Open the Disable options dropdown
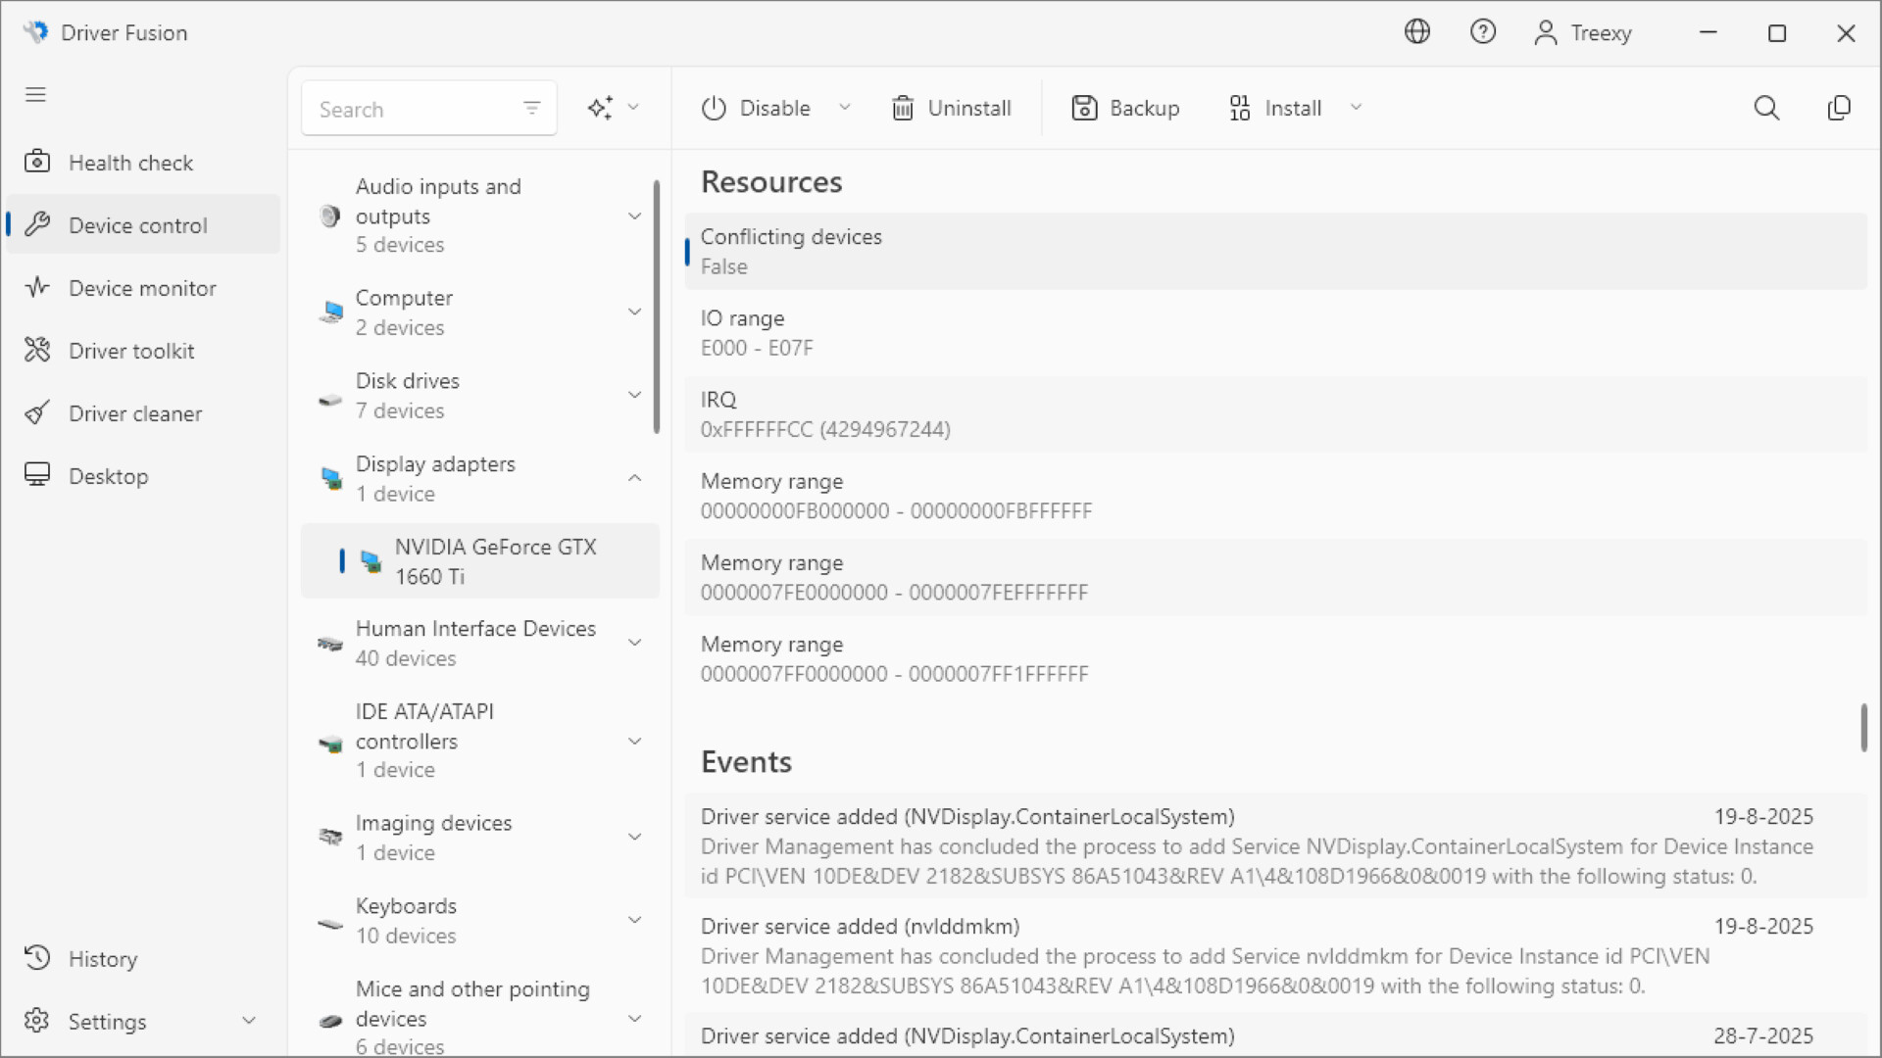The image size is (1882, 1058). pyautogui.click(x=845, y=108)
